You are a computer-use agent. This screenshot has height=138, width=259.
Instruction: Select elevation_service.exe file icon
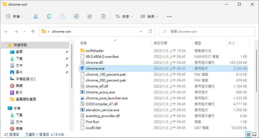[82, 110]
